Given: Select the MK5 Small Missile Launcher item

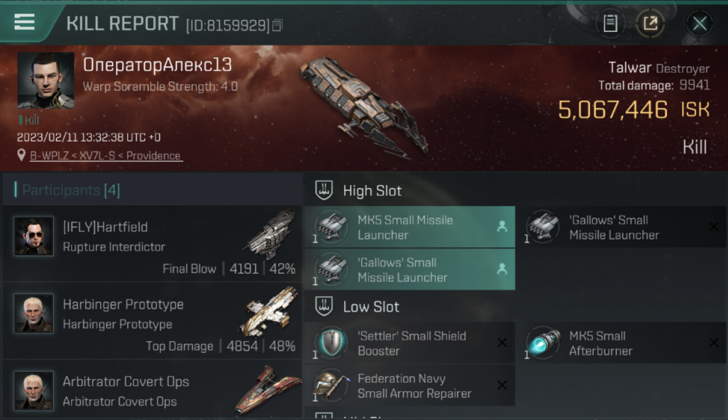Looking at the screenshot, I should coord(410,227).
